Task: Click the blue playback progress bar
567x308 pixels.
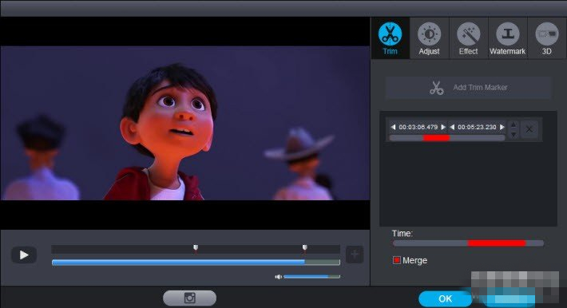Action: pos(196,263)
